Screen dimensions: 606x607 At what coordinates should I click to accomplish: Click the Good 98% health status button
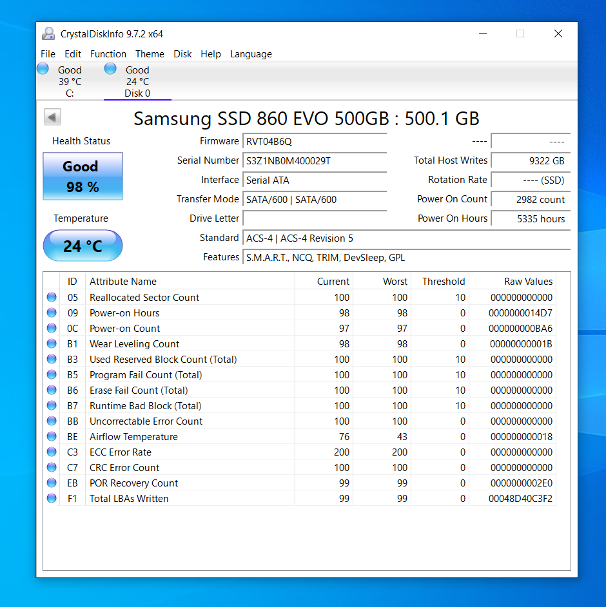click(82, 175)
